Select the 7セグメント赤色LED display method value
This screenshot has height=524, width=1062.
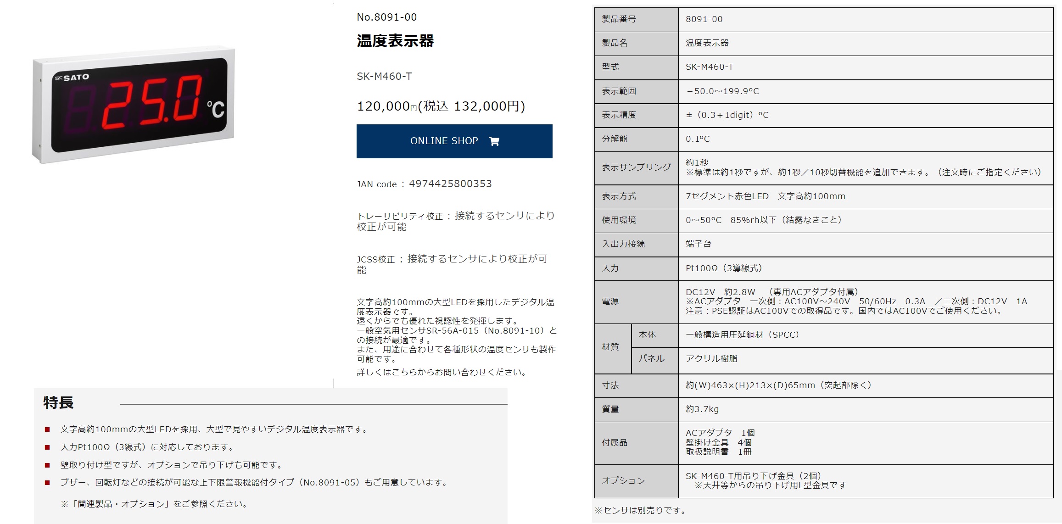click(766, 196)
